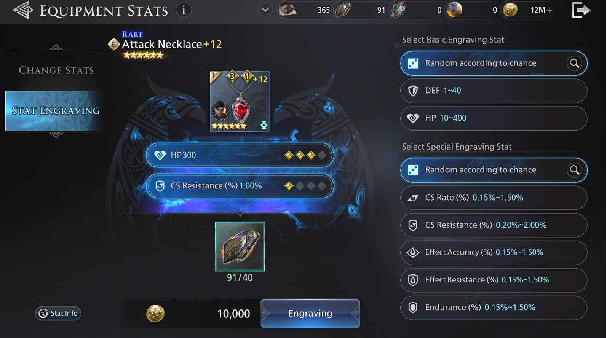The width and height of the screenshot is (607, 338).
Task: Choose CS Resistance (%) 0.20%~2.00% option
Action: coord(494,225)
